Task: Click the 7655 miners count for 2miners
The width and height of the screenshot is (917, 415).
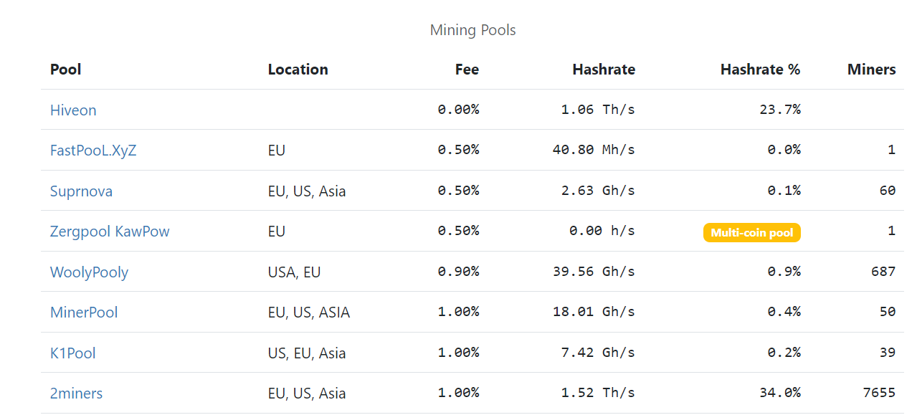Action: pyautogui.click(x=879, y=393)
